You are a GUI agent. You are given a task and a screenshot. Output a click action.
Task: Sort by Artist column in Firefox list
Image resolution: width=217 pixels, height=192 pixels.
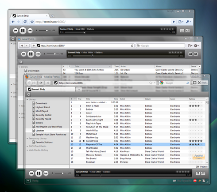[132, 99]
